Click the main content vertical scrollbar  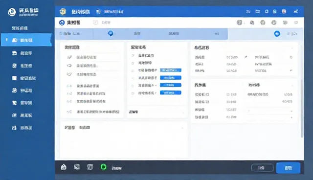tap(302, 108)
